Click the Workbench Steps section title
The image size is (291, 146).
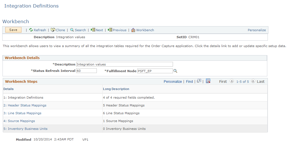pos(21,82)
